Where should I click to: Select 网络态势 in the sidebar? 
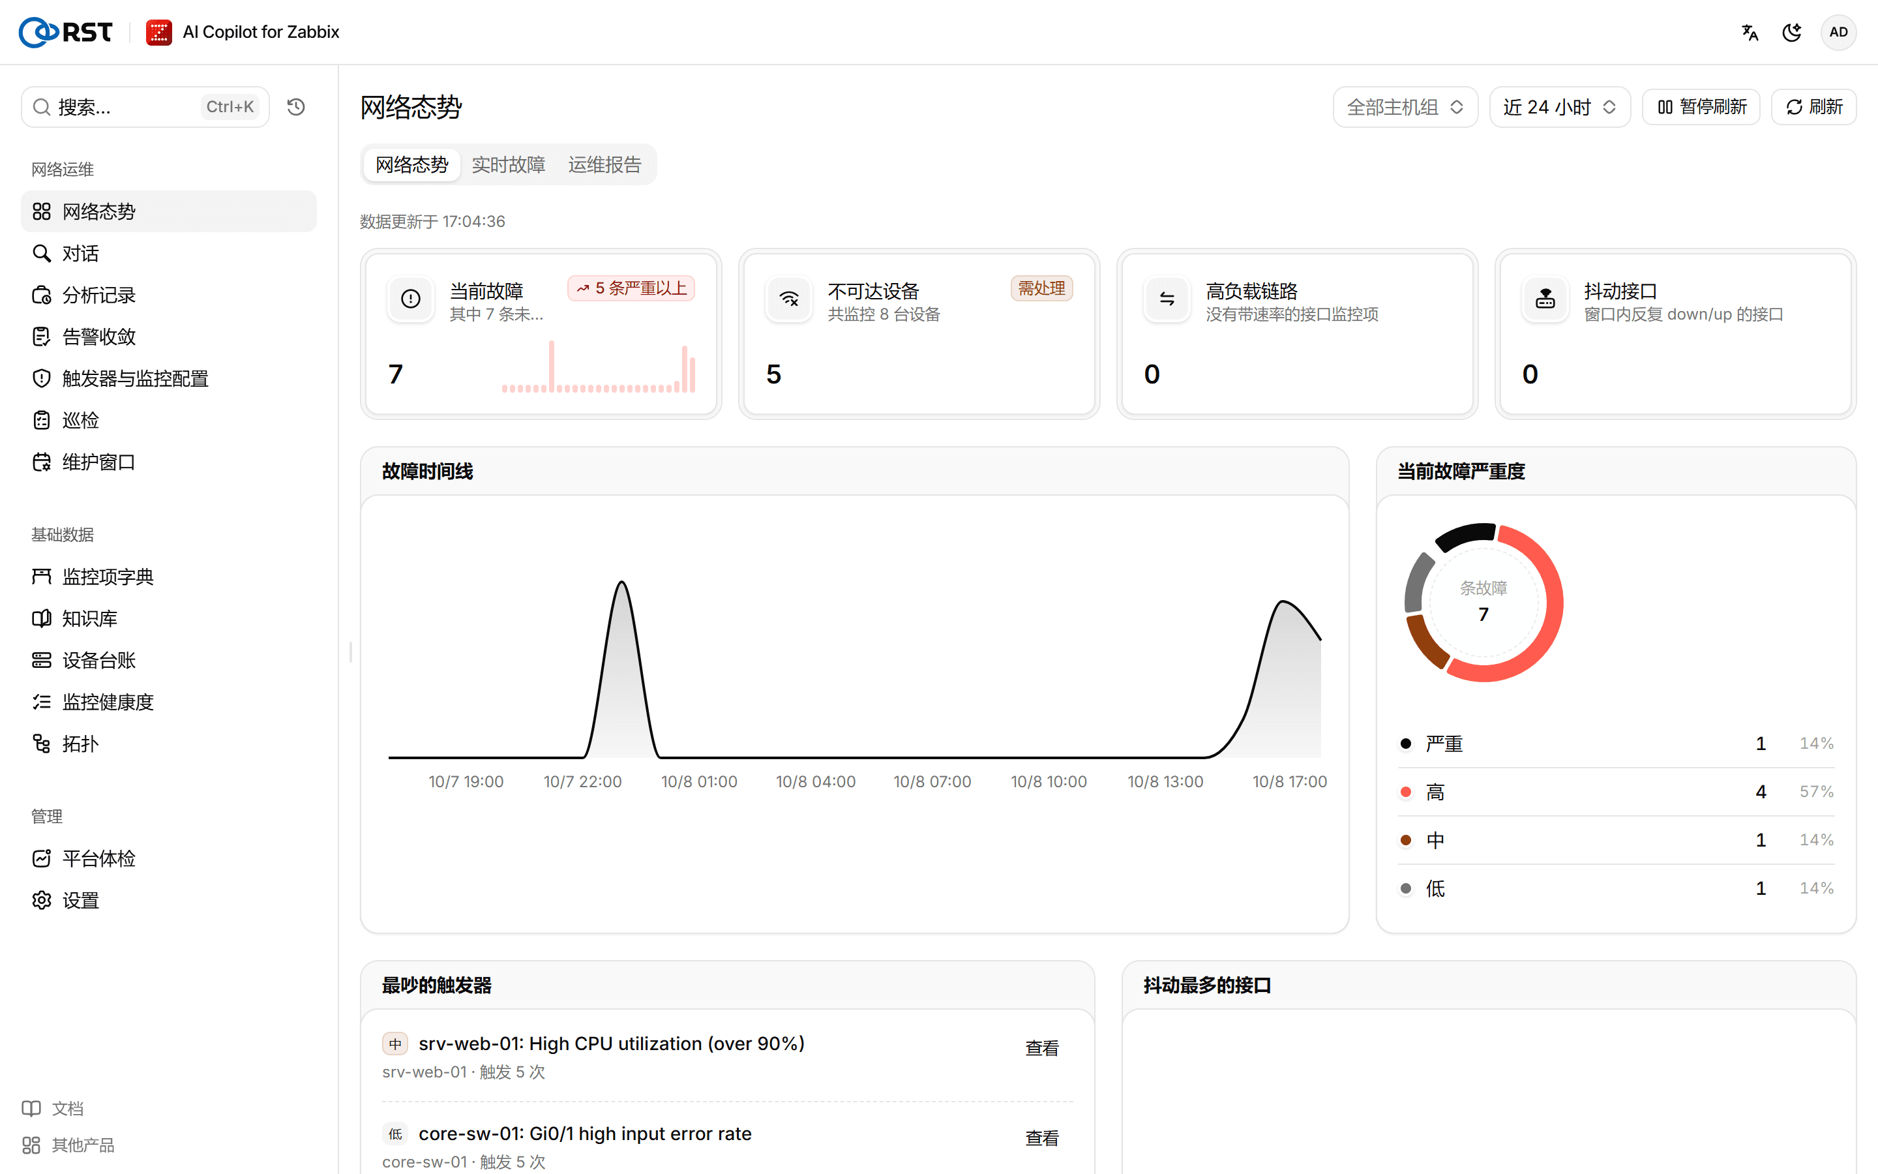[x=168, y=211]
